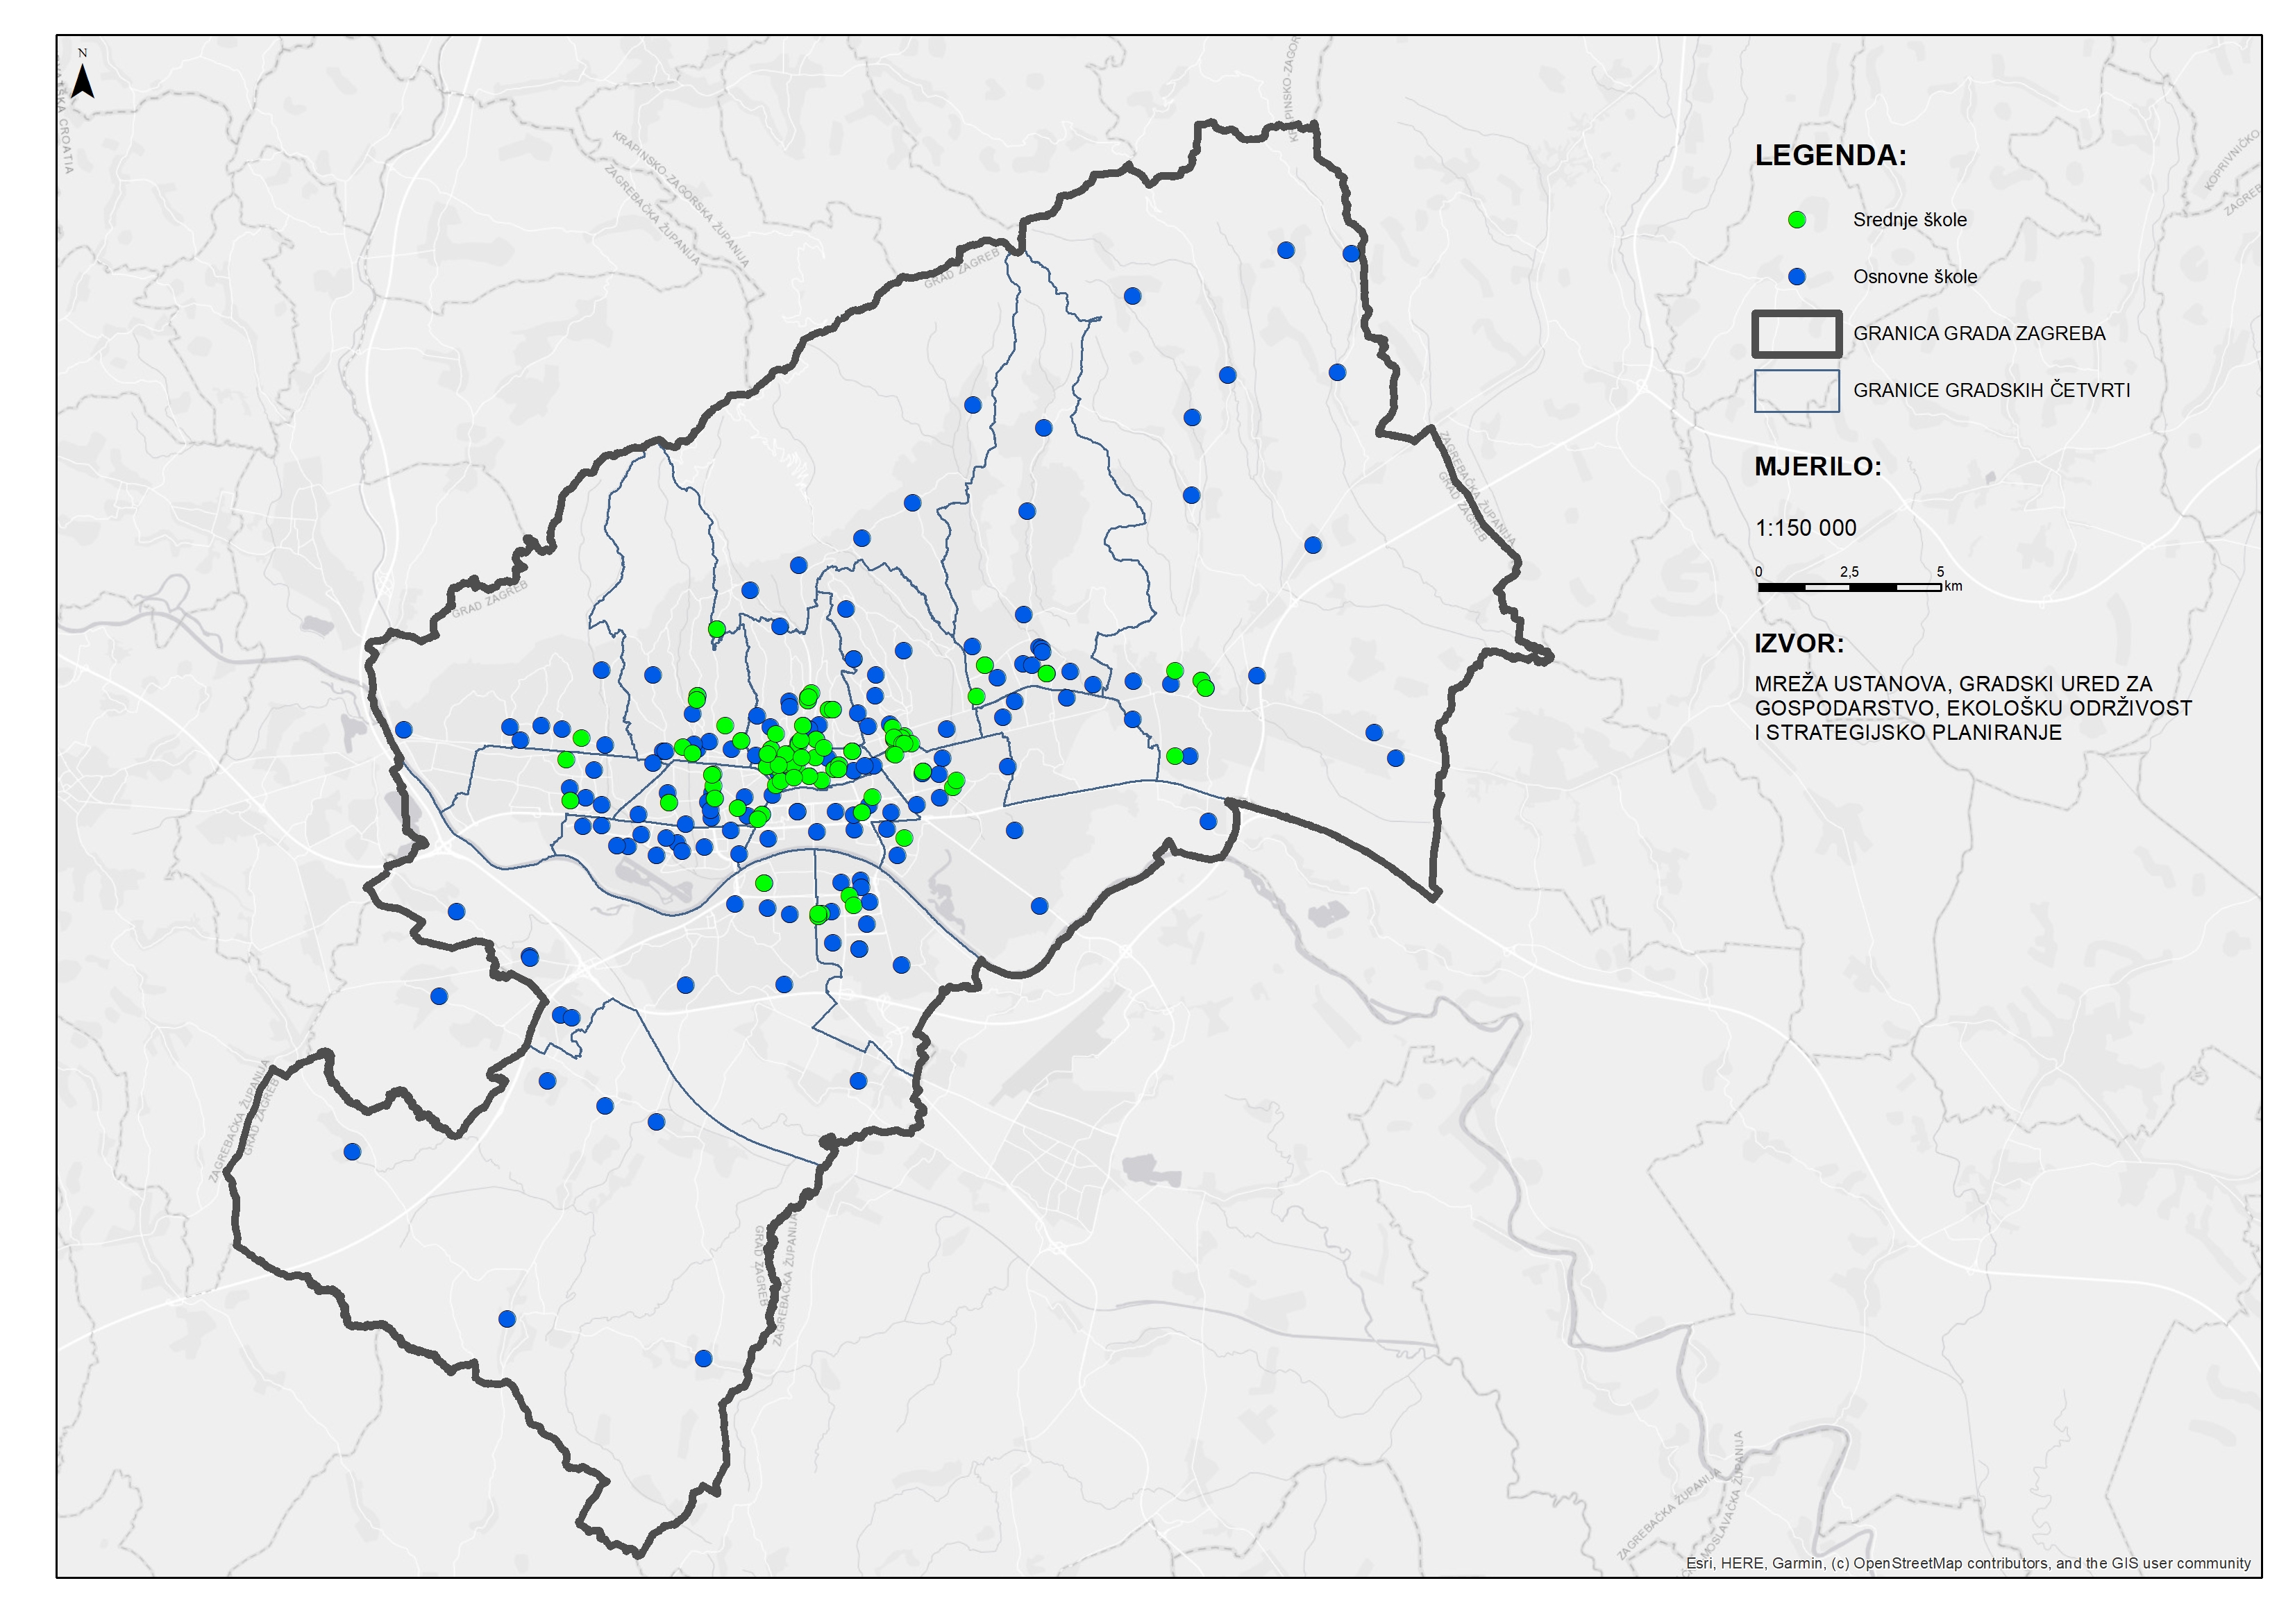Click the westernmost blue school dot on map
The image size is (2295, 1624).
pyautogui.click(x=352, y=1152)
